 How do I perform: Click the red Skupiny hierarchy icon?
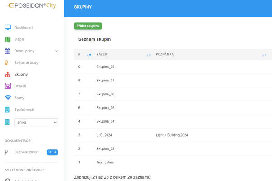8,75
